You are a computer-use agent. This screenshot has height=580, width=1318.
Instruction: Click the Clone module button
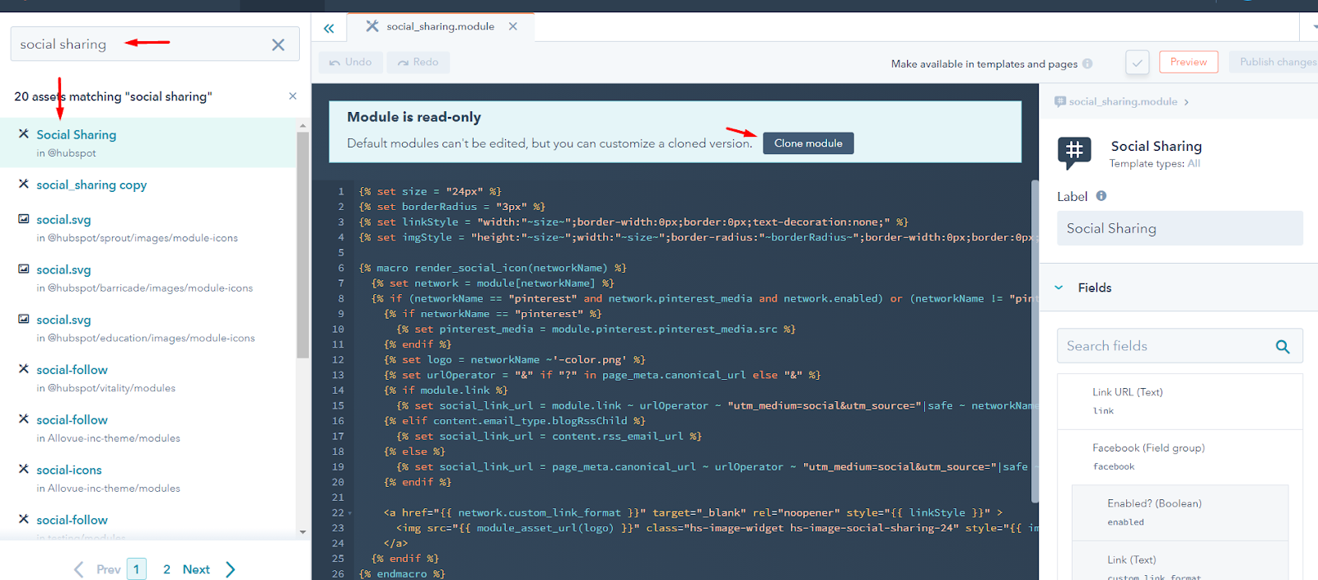[808, 143]
